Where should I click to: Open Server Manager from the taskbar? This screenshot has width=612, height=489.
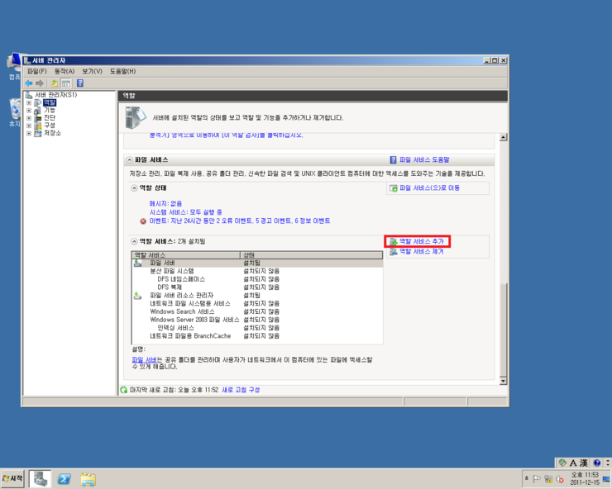(x=41, y=478)
